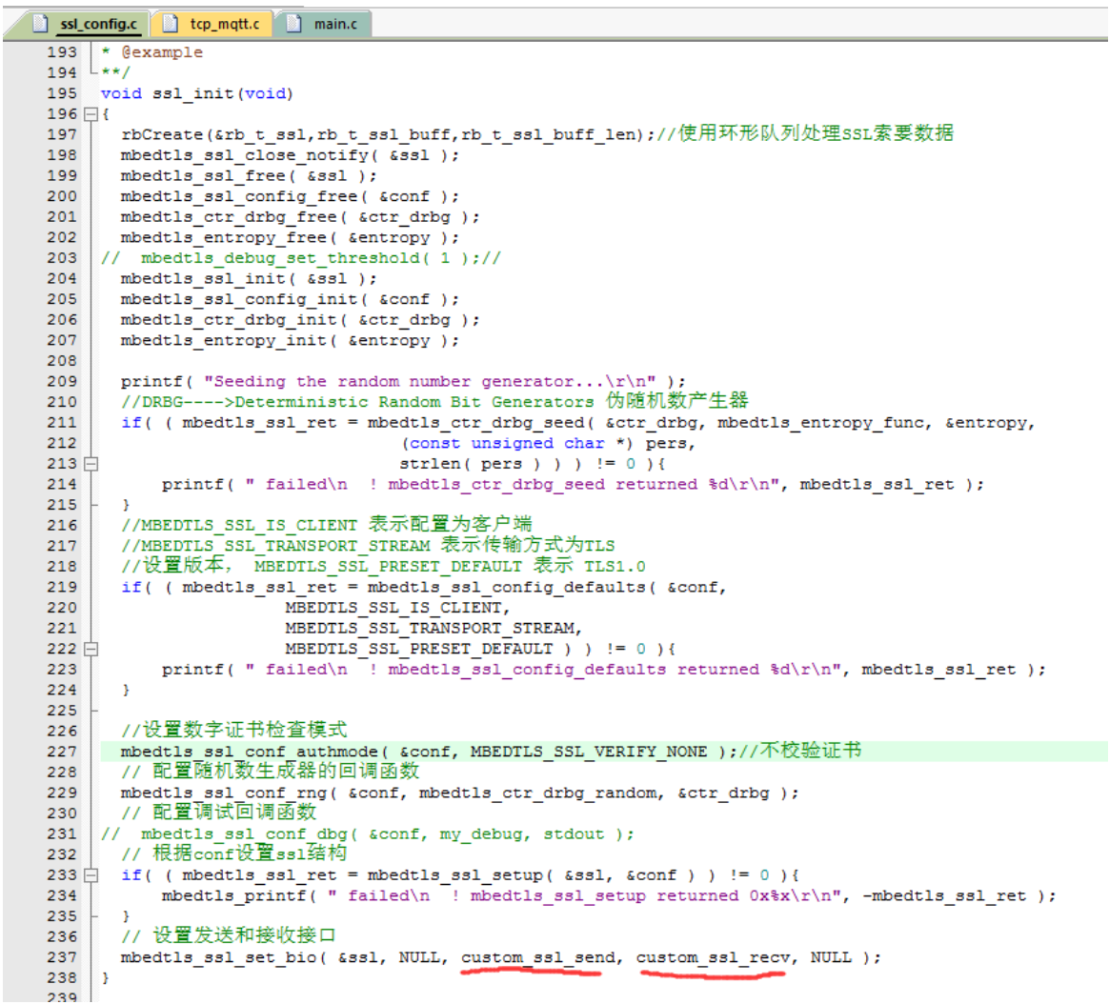Click the underlined custom_ssl_send identifier
Screen dimensions: 1109x1004
click(x=538, y=957)
